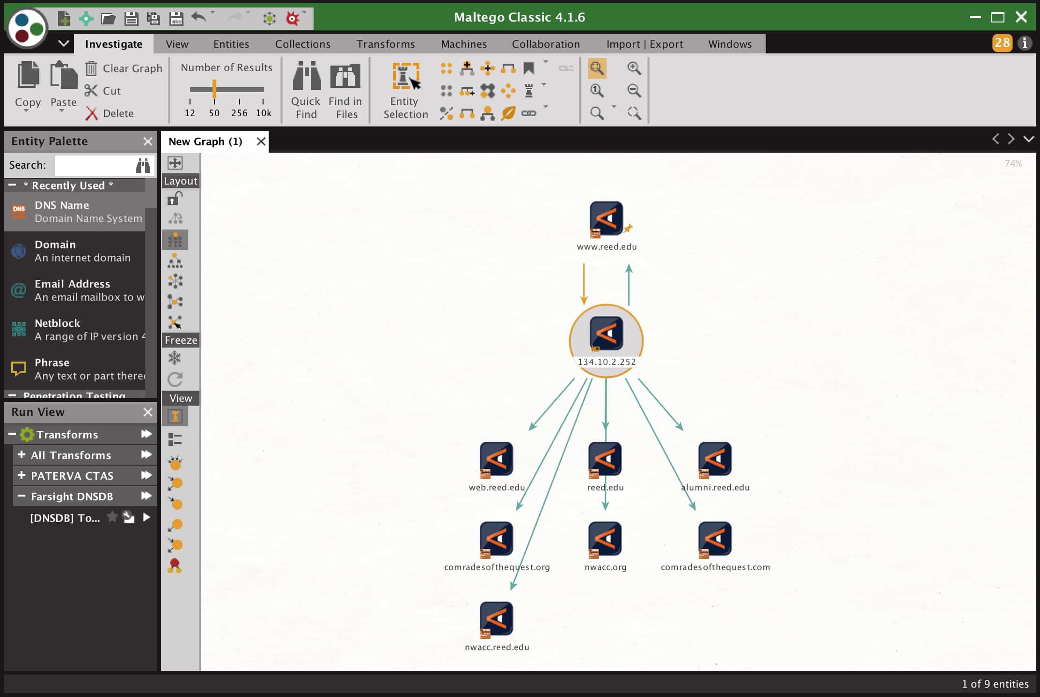Click the chain-link select links icon
This screenshot has height=697, width=1040.
tap(529, 113)
